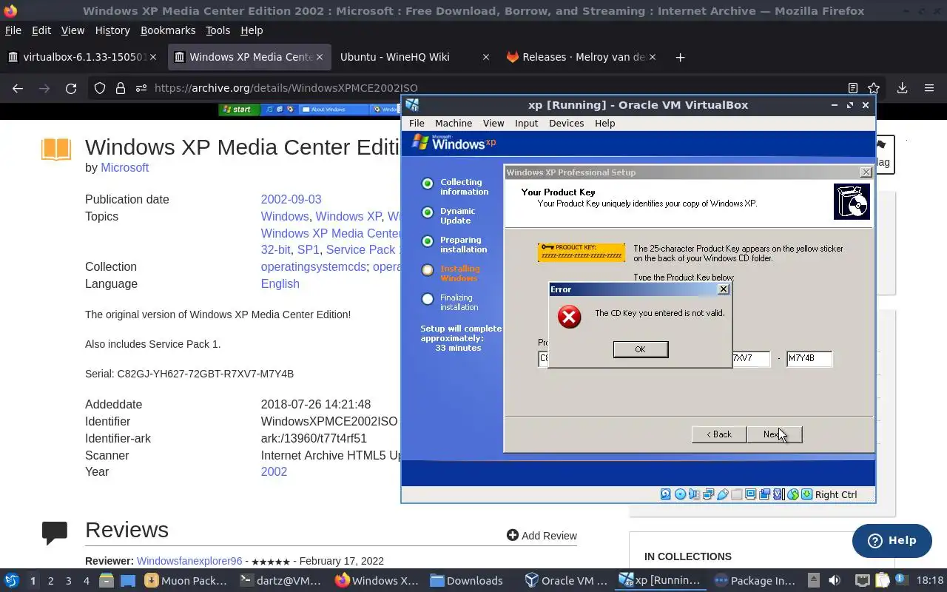The height and width of the screenshot is (592, 947).
Task: Open the 2002-09-03 publication date link
Action: point(291,200)
